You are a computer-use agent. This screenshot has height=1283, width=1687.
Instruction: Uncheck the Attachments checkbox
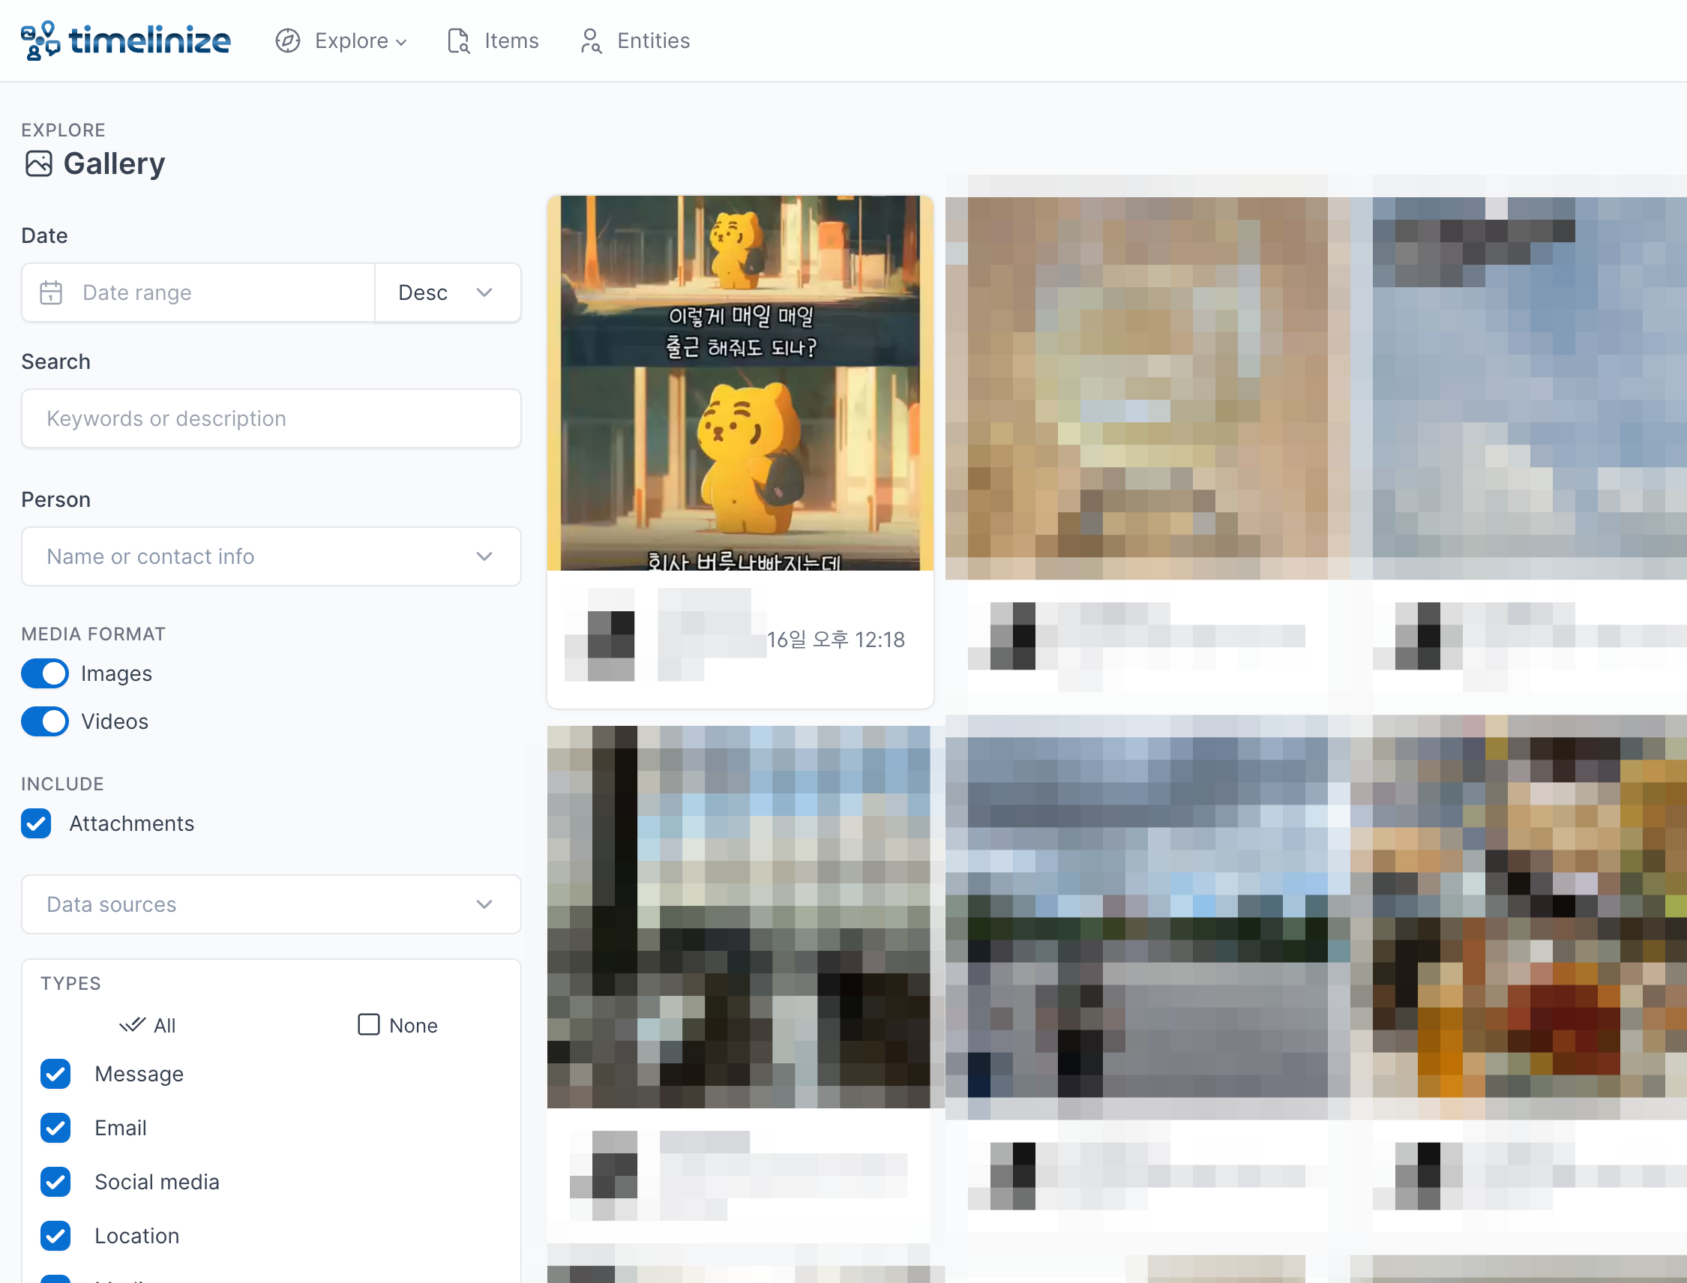tap(36, 823)
